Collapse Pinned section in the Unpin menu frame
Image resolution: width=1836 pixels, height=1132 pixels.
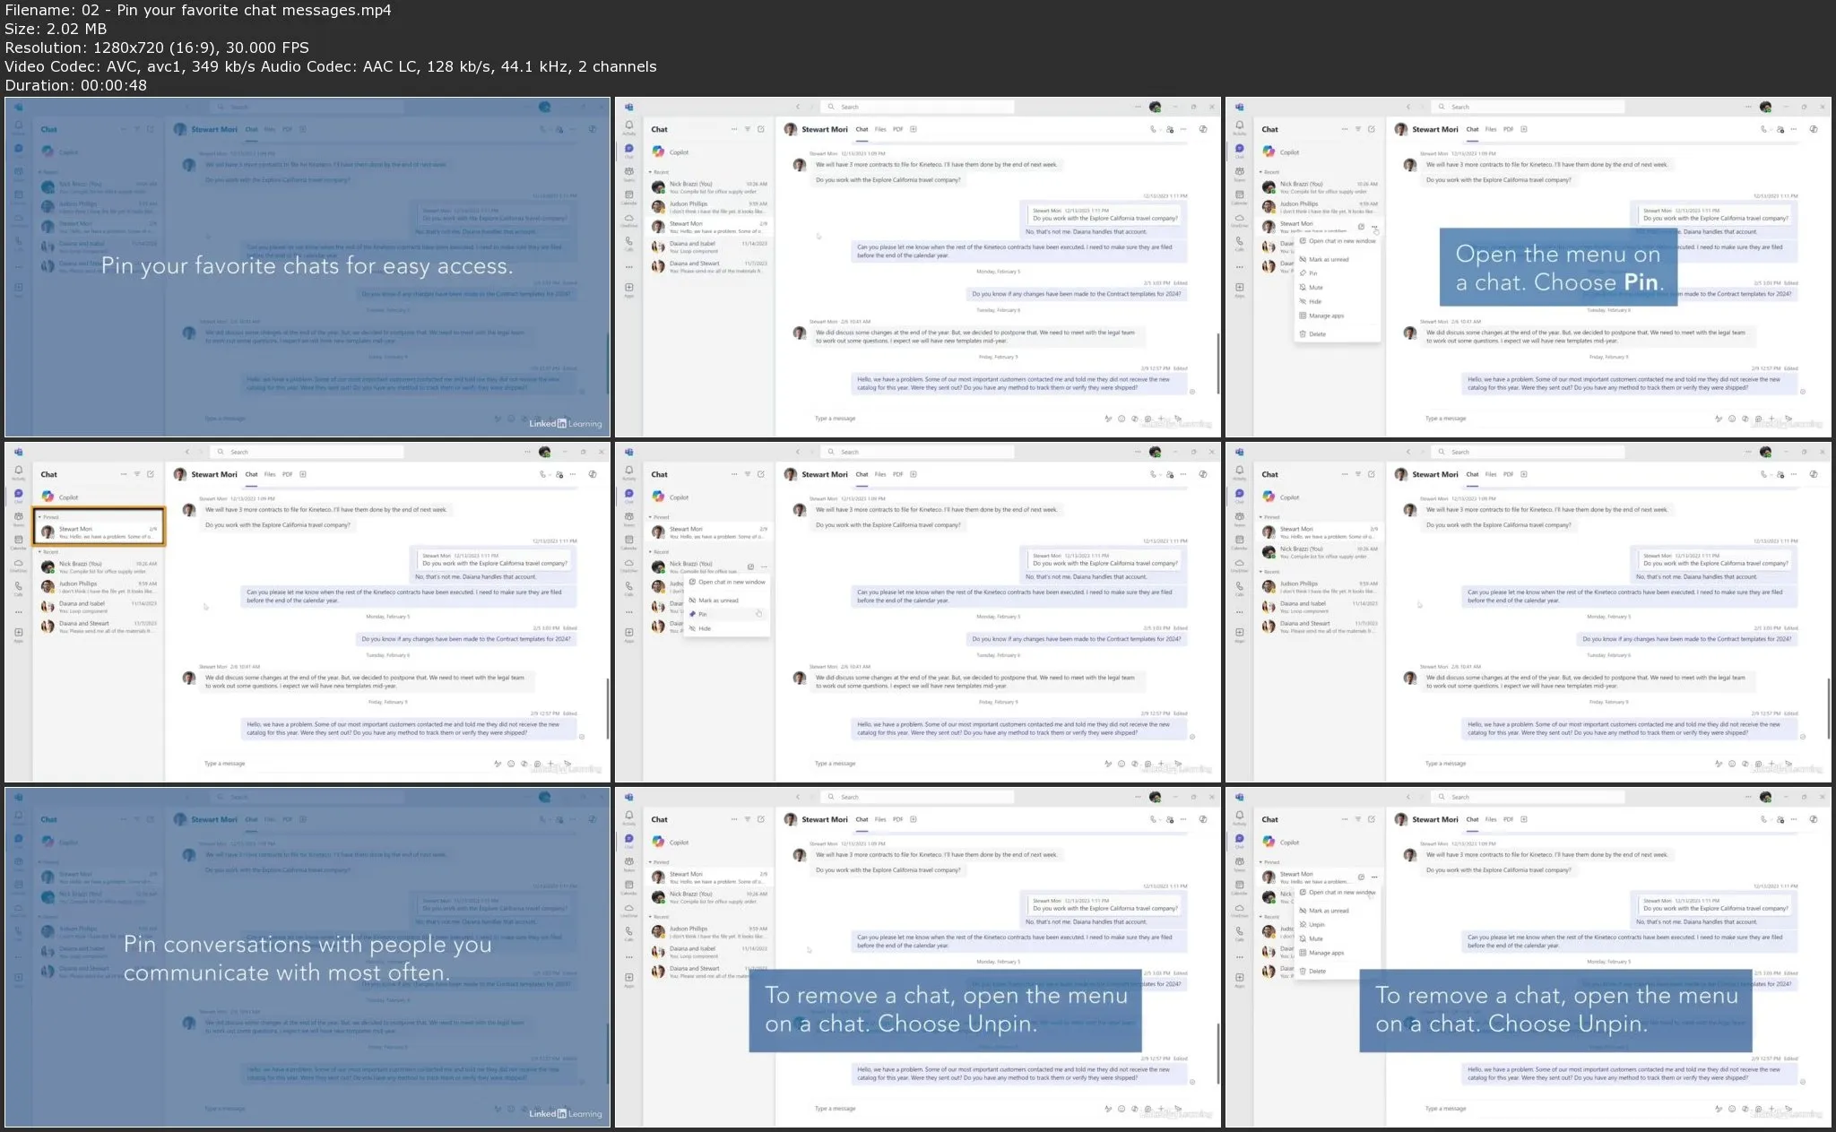pos(1261,862)
